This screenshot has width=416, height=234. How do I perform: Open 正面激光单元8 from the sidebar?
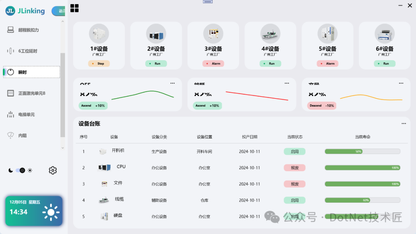coord(31,93)
